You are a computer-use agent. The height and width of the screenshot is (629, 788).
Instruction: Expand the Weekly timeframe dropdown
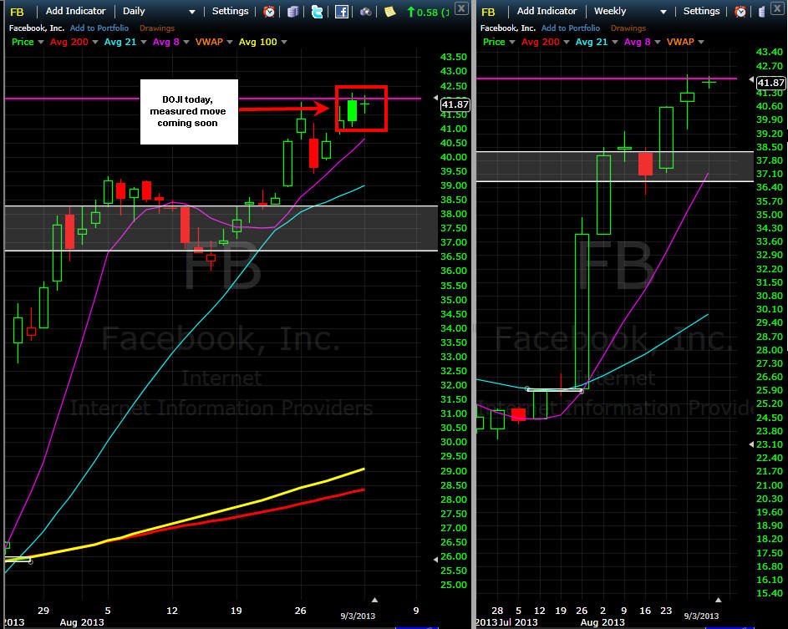click(x=663, y=12)
